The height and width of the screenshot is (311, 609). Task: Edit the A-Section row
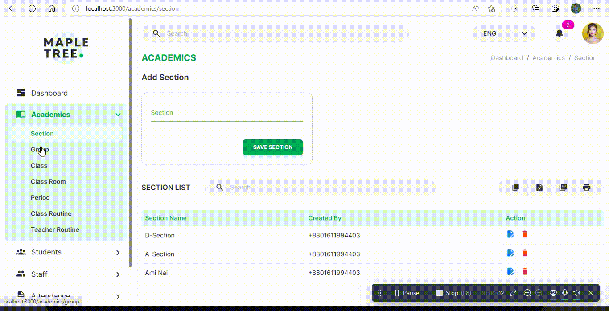pos(510,253)
